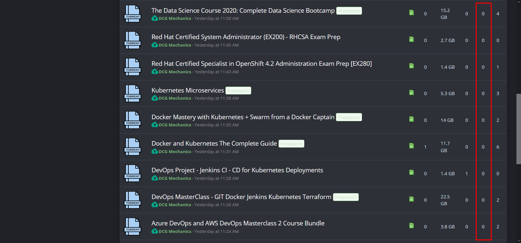Click uploader badge icon under Kubernetes Microservices

154,98
